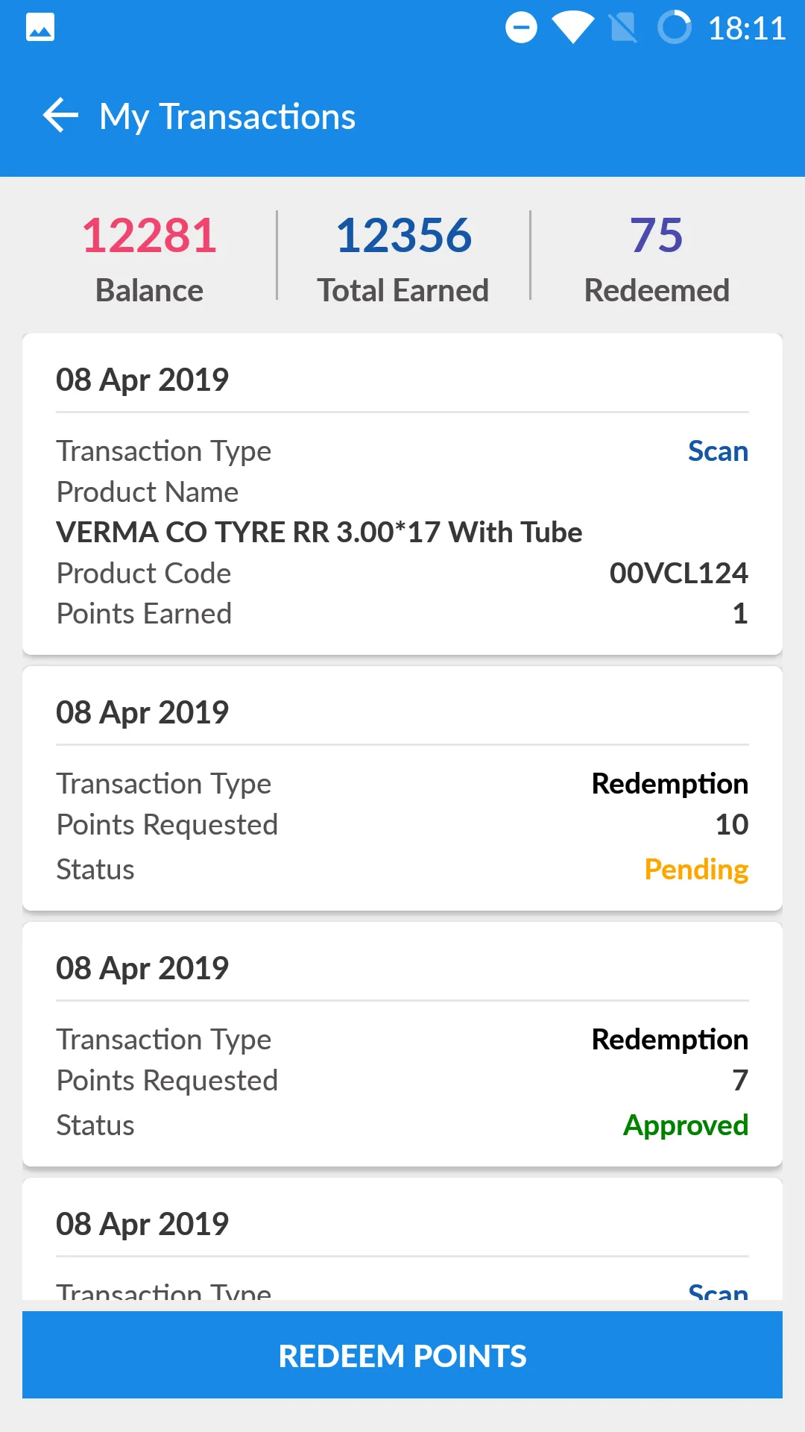The image size is (805, 1432).
Task: Tap product code 00VCL124
Action: [x=678, y=573]
